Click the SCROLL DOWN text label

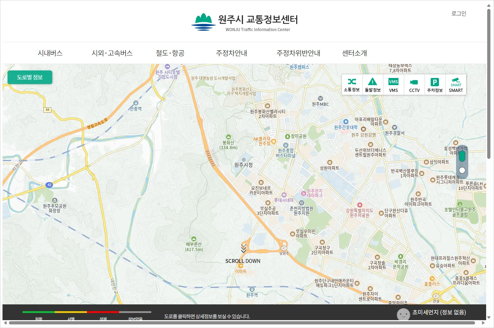click(x=243, y=261)
